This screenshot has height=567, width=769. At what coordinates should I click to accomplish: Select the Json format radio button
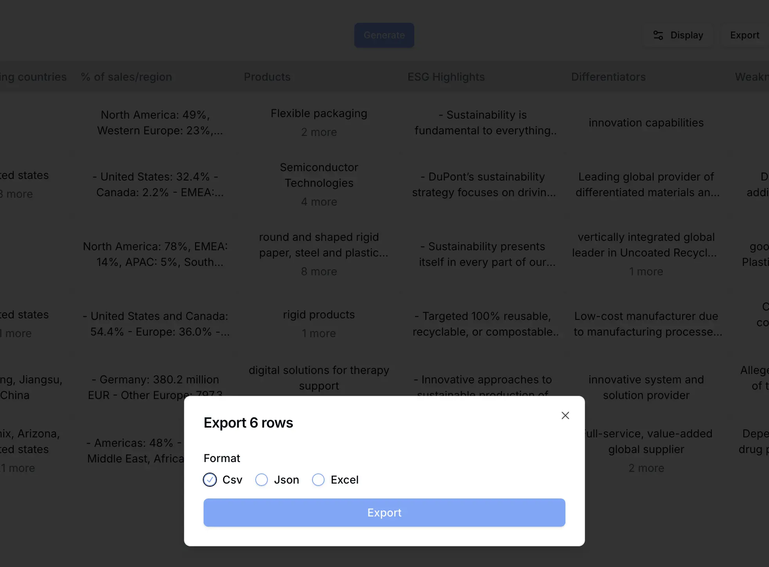click(x=261, y=480)
